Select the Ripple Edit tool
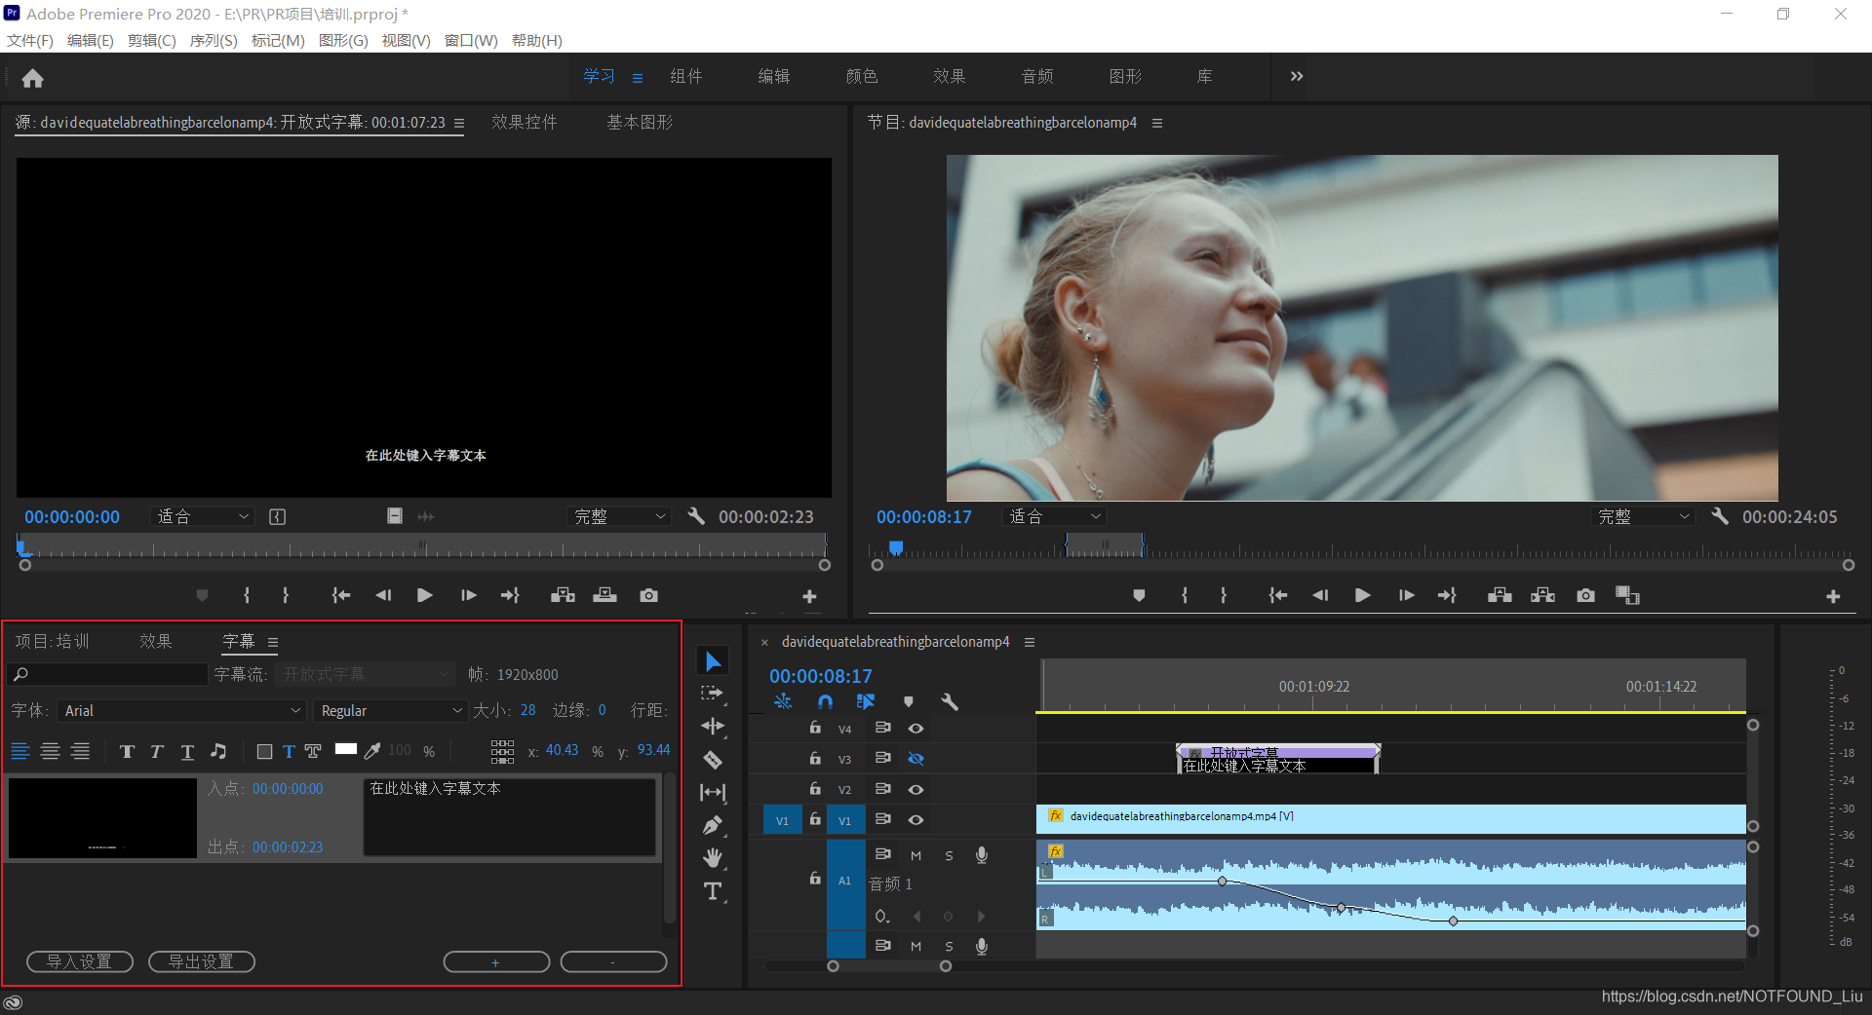 pyautogui.click(x=713, y=727)
